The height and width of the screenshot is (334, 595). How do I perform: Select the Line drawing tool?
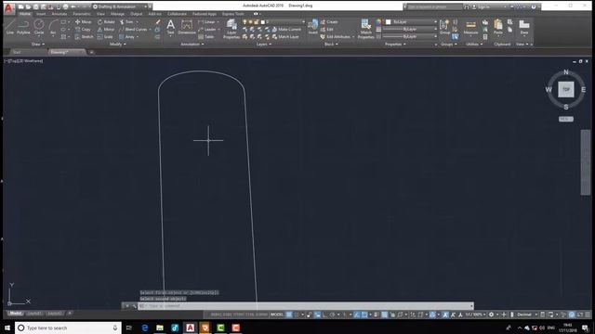[x=10, y=27]
